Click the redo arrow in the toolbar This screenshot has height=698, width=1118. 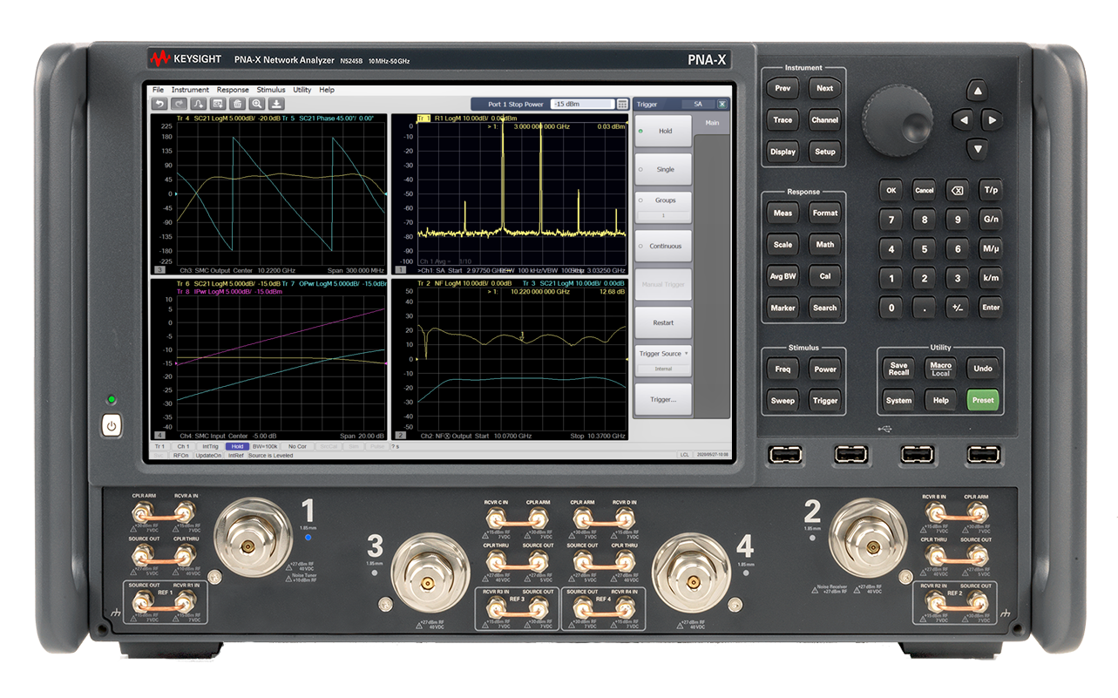[x=179, y=104]
